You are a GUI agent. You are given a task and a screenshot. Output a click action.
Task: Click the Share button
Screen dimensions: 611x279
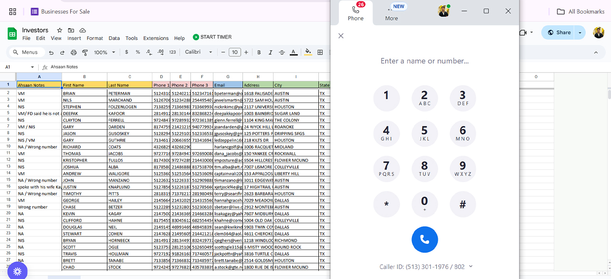[558, 32]
